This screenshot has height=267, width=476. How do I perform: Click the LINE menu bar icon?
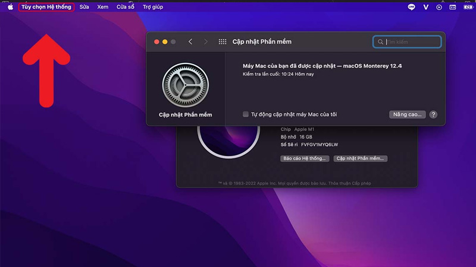[411, 7]
